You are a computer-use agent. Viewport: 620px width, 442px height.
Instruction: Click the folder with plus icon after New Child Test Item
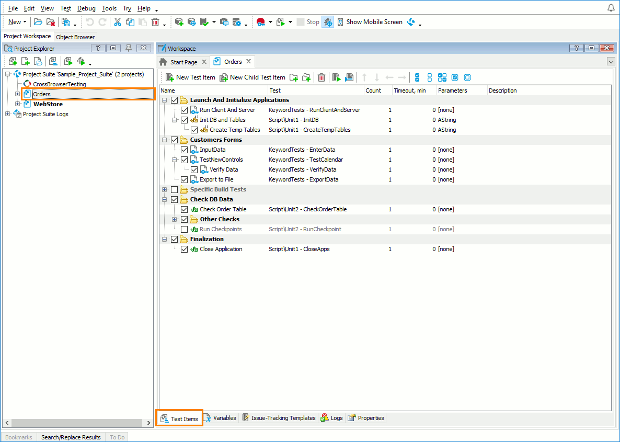293,77
